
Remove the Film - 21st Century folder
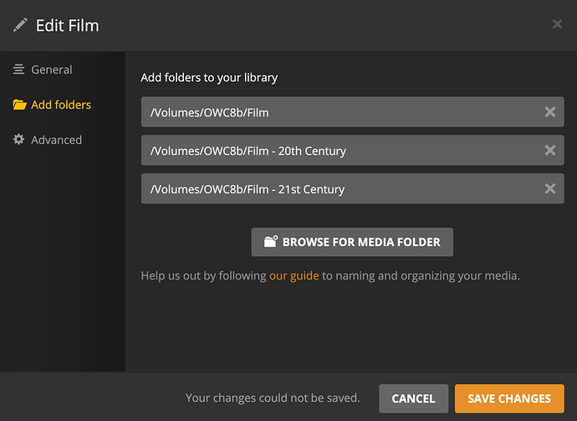point(549,189)
